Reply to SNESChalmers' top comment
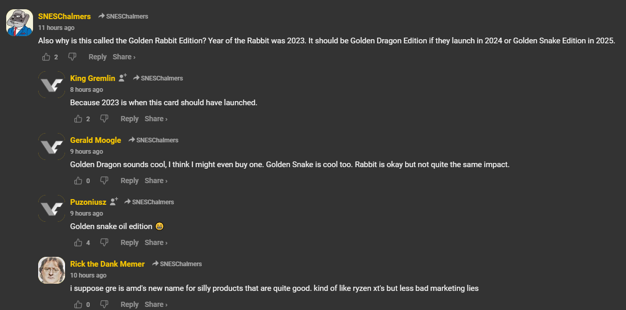Image resolution: width=626 pixels, height=310 pixels. [97, 57]
